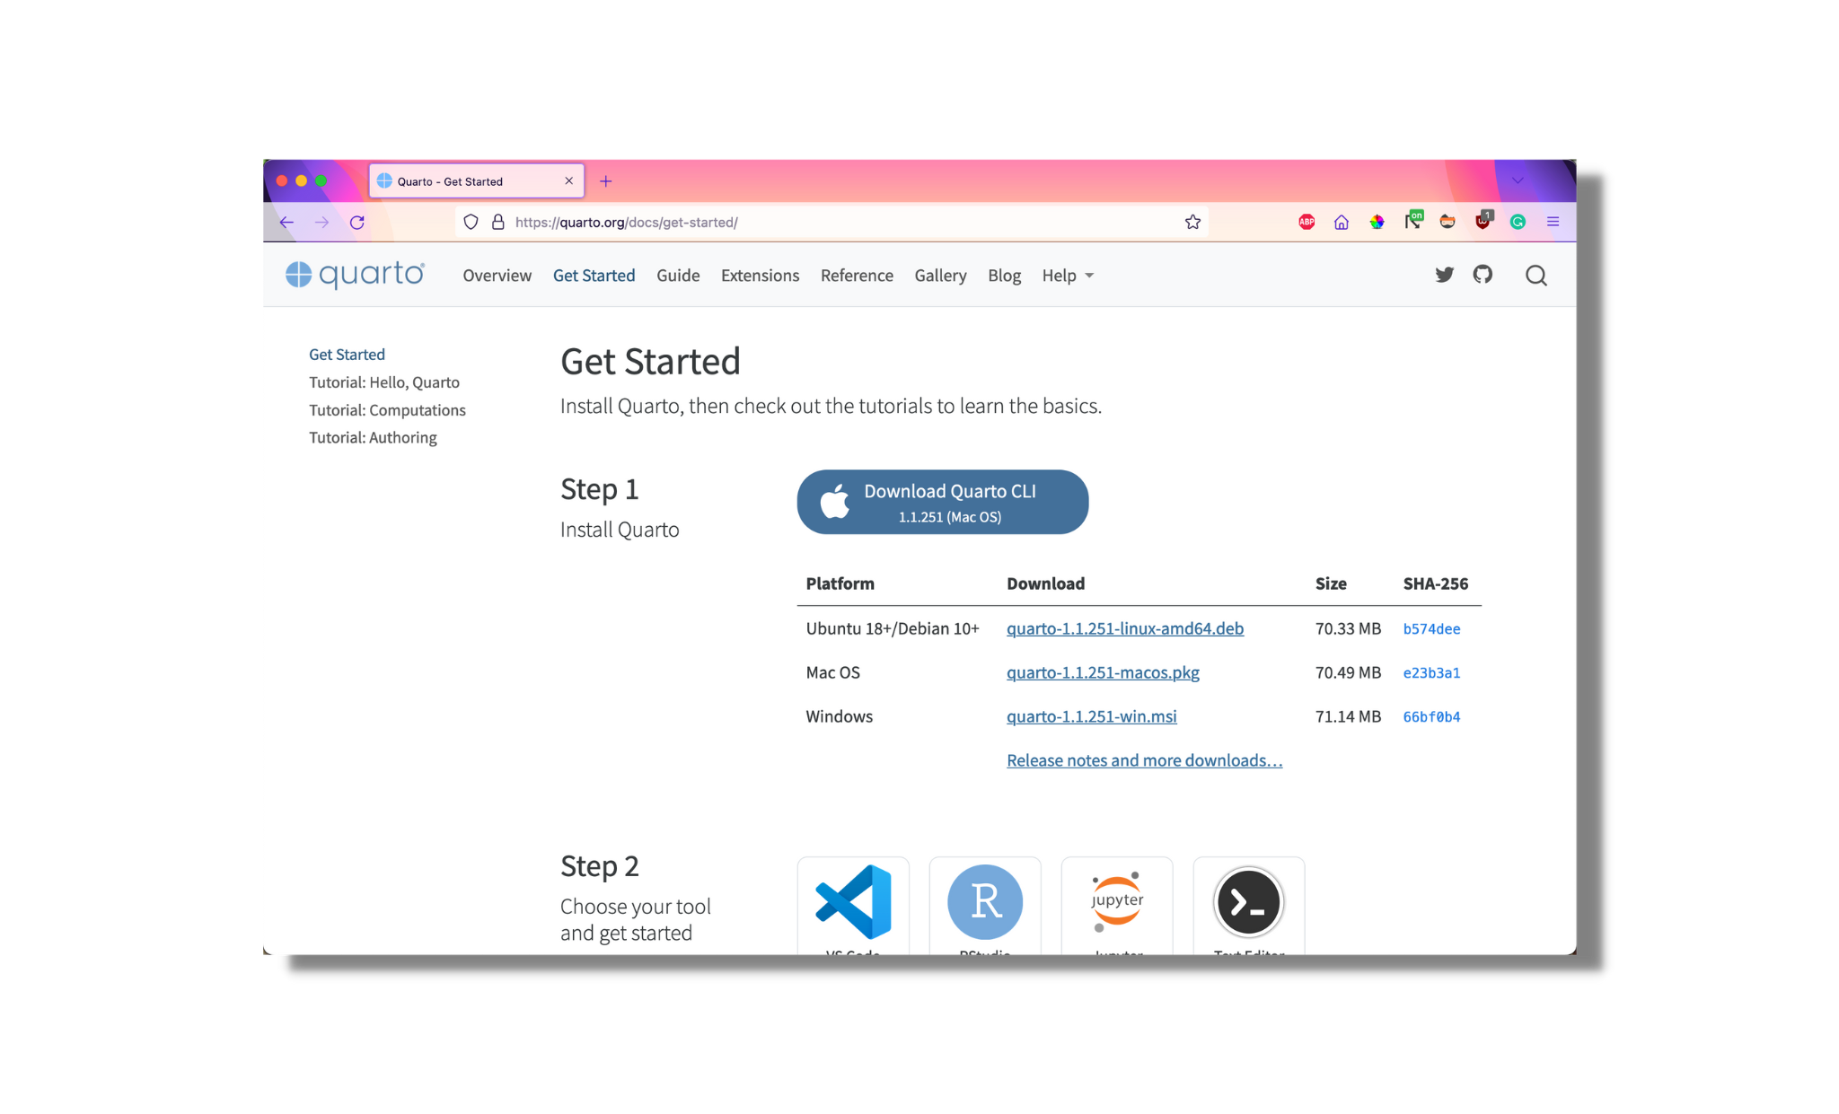Open the Gallery nav item
Viewport: 1839px width, 1114px height.
(940, 276)
